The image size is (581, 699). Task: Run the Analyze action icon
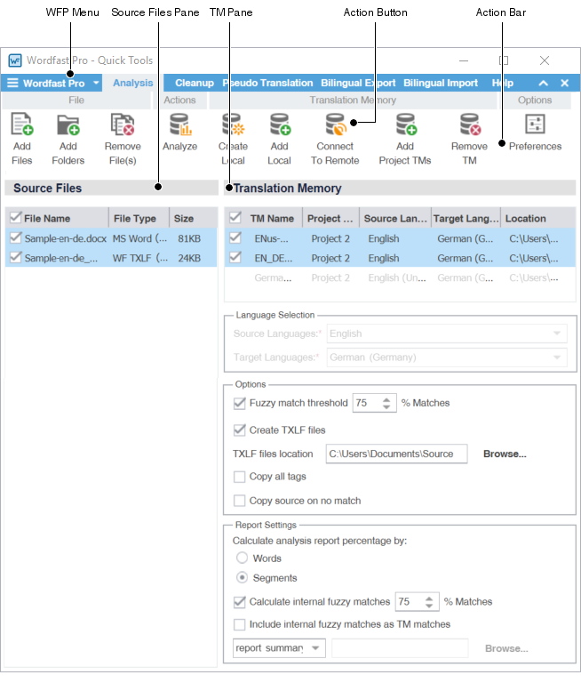pyautogui.click(x=180, y=124)
